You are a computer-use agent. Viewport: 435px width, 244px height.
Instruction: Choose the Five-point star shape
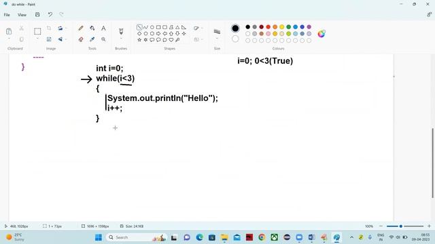139,40
